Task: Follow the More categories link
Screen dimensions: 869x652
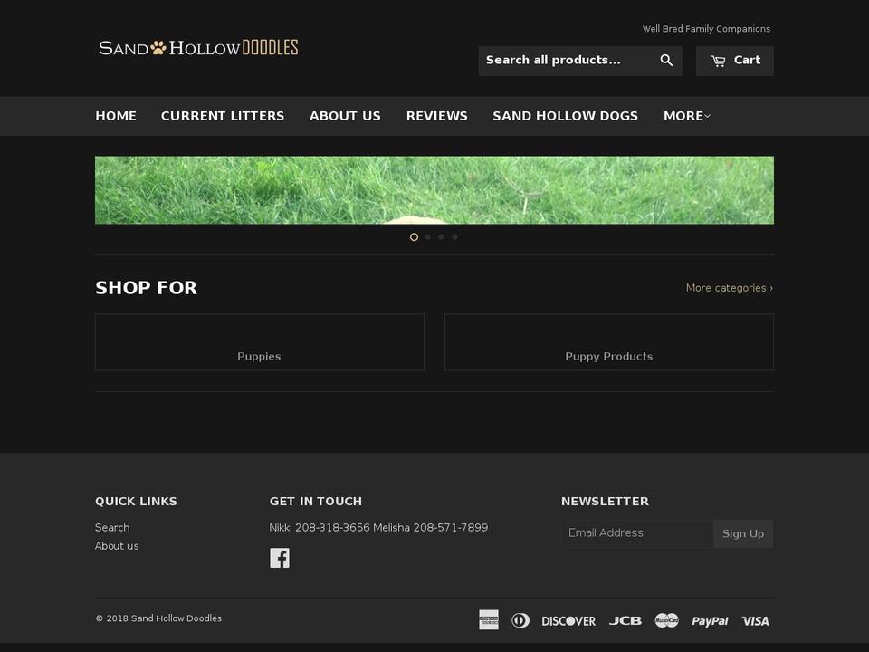Action: click(730, 288)
